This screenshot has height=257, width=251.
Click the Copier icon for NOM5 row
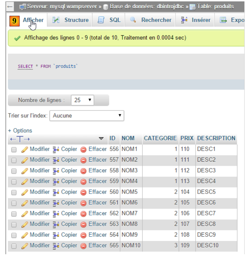(x=56, y=192)
